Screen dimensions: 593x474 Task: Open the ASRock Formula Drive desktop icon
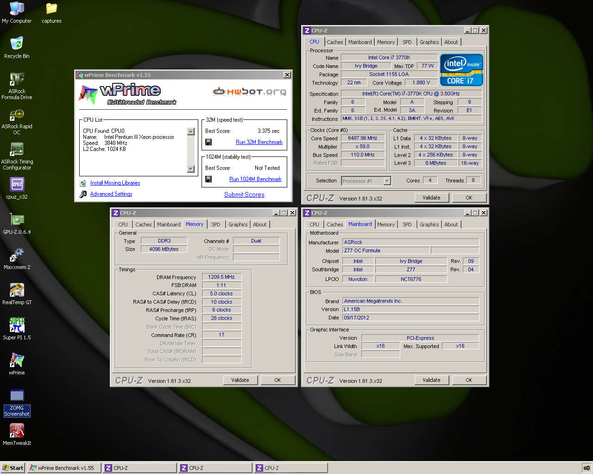[17, 80]
